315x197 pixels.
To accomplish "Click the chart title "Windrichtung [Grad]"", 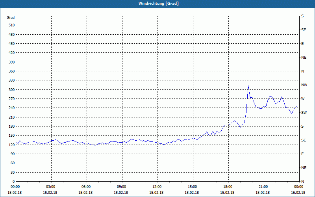I will pos(159,4).
